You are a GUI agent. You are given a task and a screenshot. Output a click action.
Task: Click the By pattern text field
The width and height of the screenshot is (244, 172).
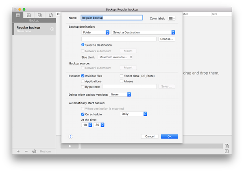click(x=129, y=86)
